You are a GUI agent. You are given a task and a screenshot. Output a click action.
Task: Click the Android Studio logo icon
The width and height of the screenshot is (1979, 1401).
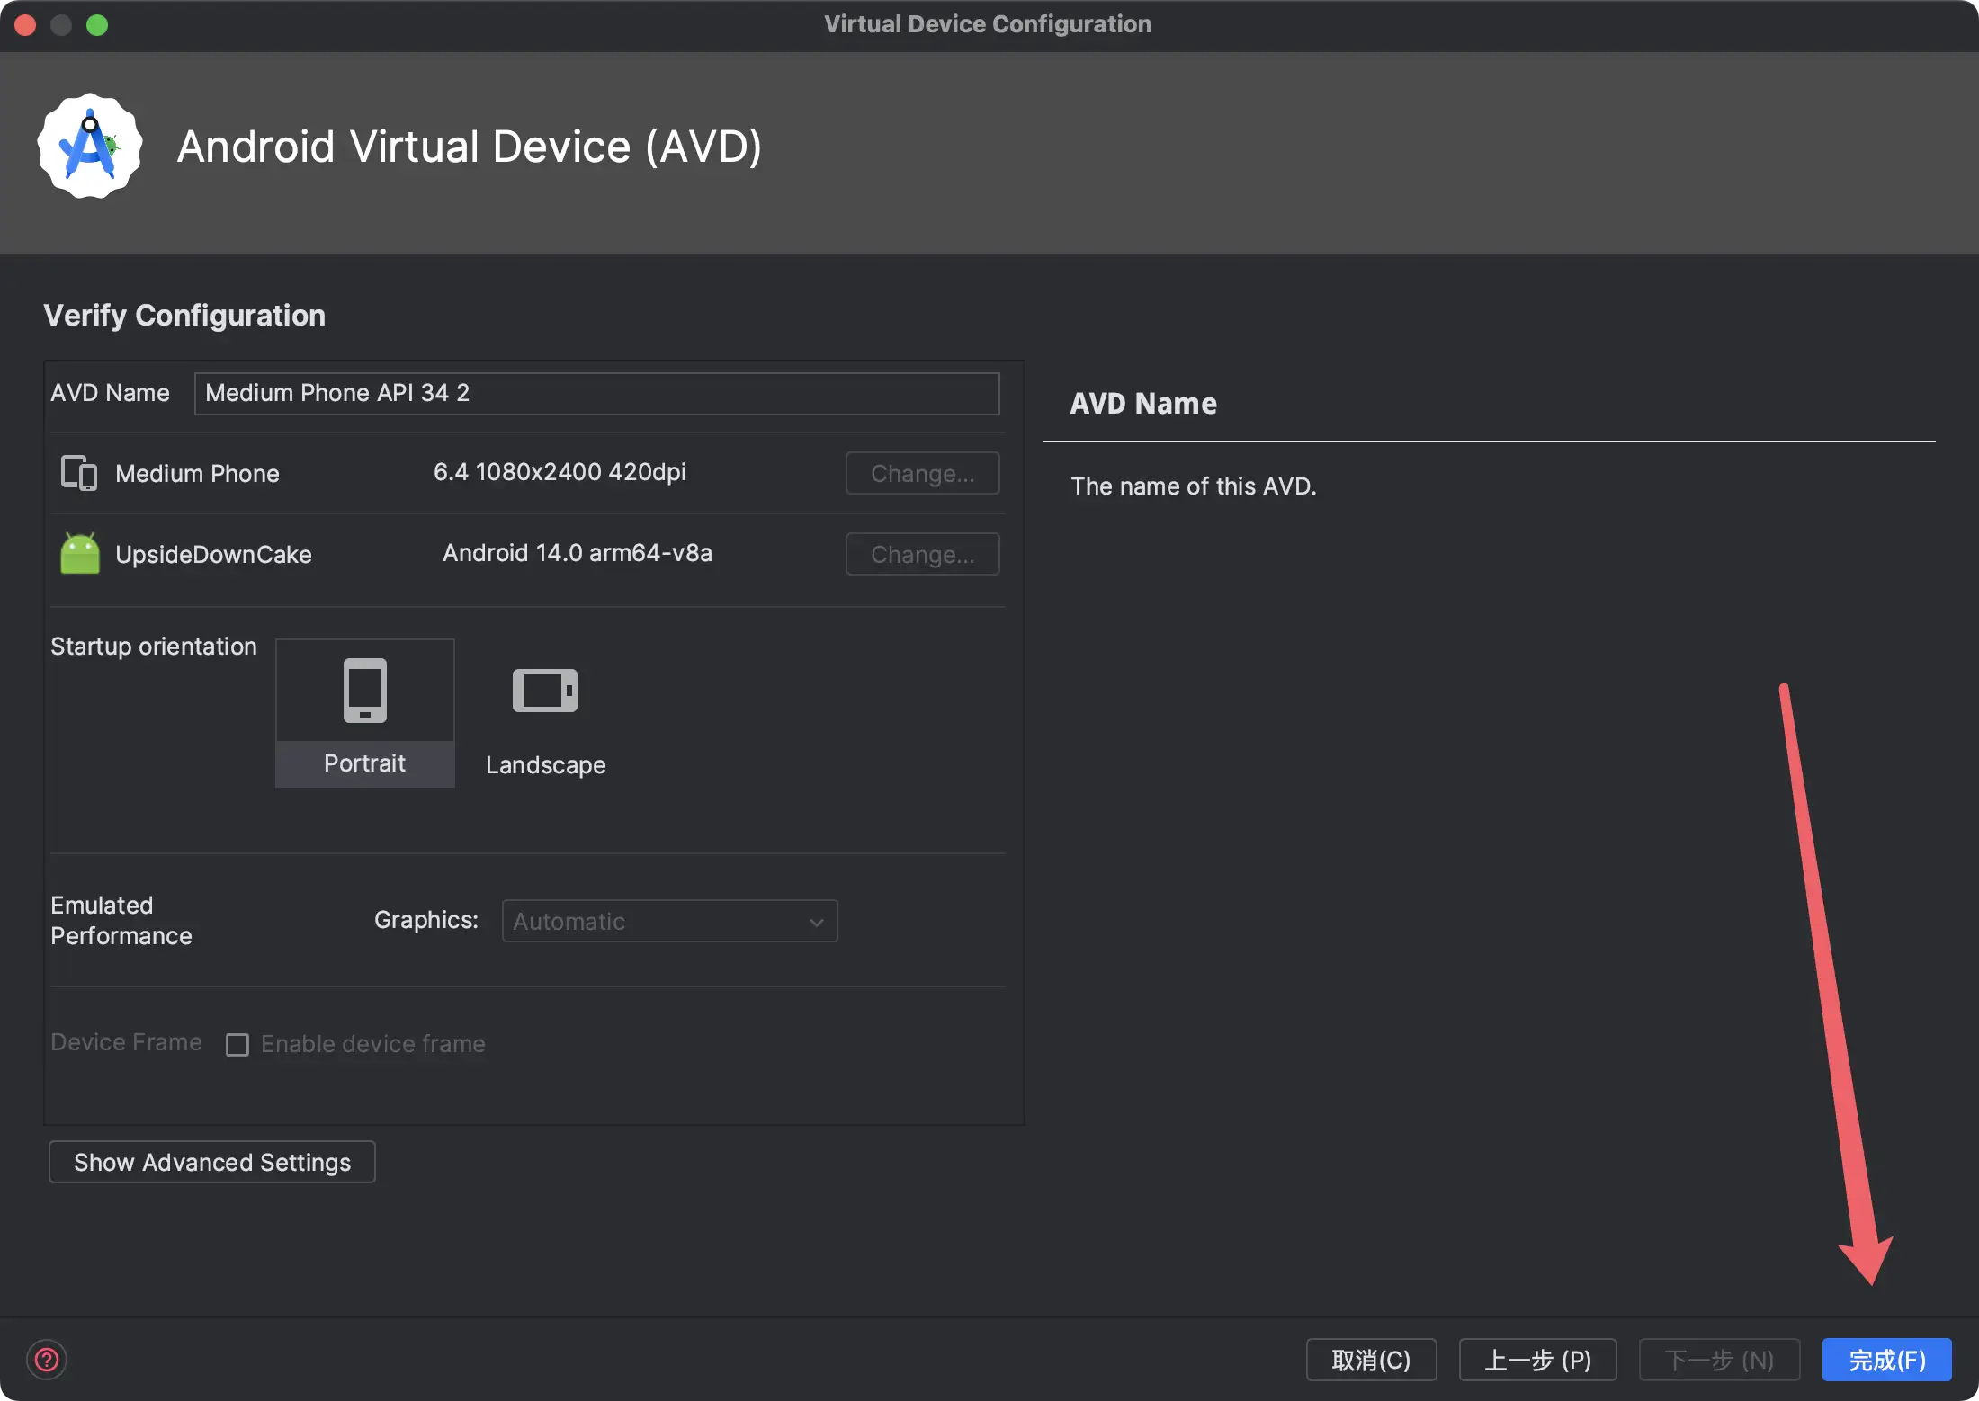click(90, 146)
